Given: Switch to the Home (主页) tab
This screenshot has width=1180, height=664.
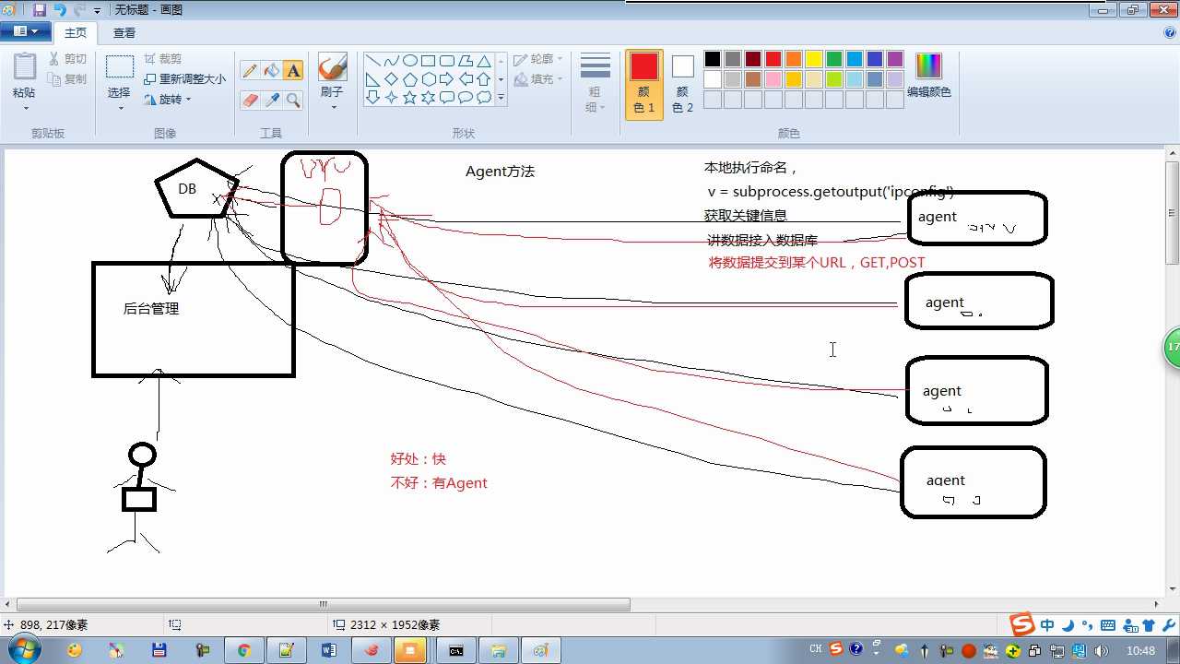Looking at the screenshot, I should [x=76, y=32].
